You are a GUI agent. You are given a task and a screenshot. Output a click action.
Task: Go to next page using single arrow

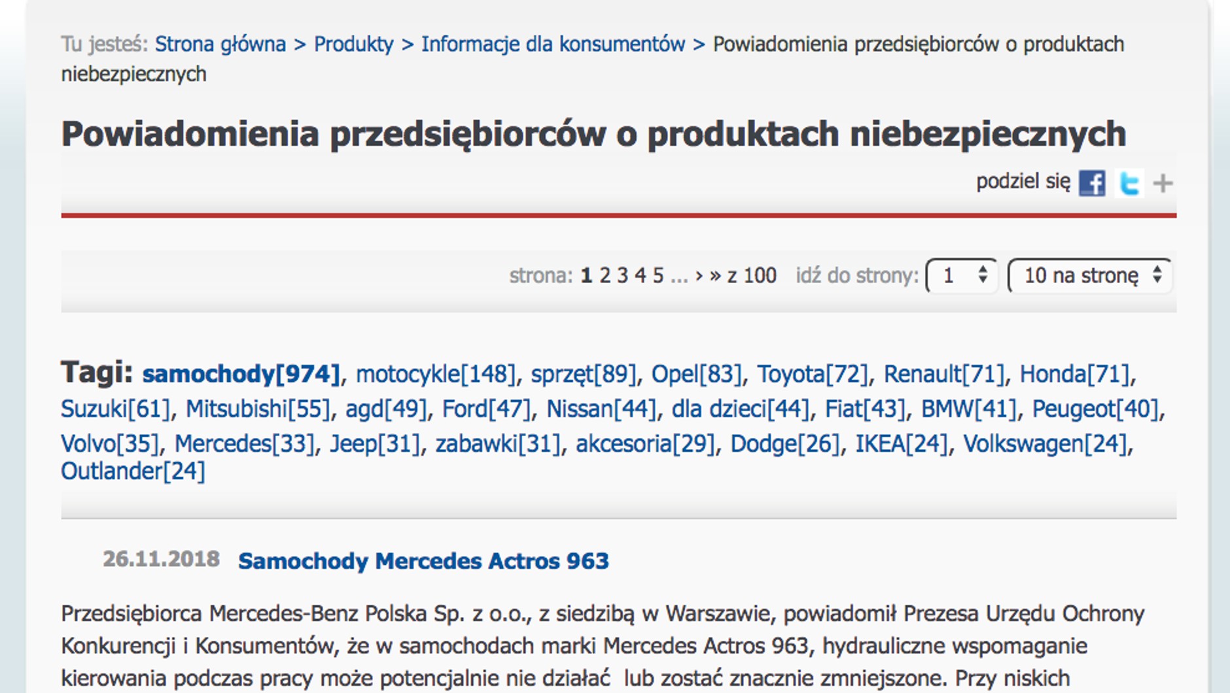(x=699, y=276)
